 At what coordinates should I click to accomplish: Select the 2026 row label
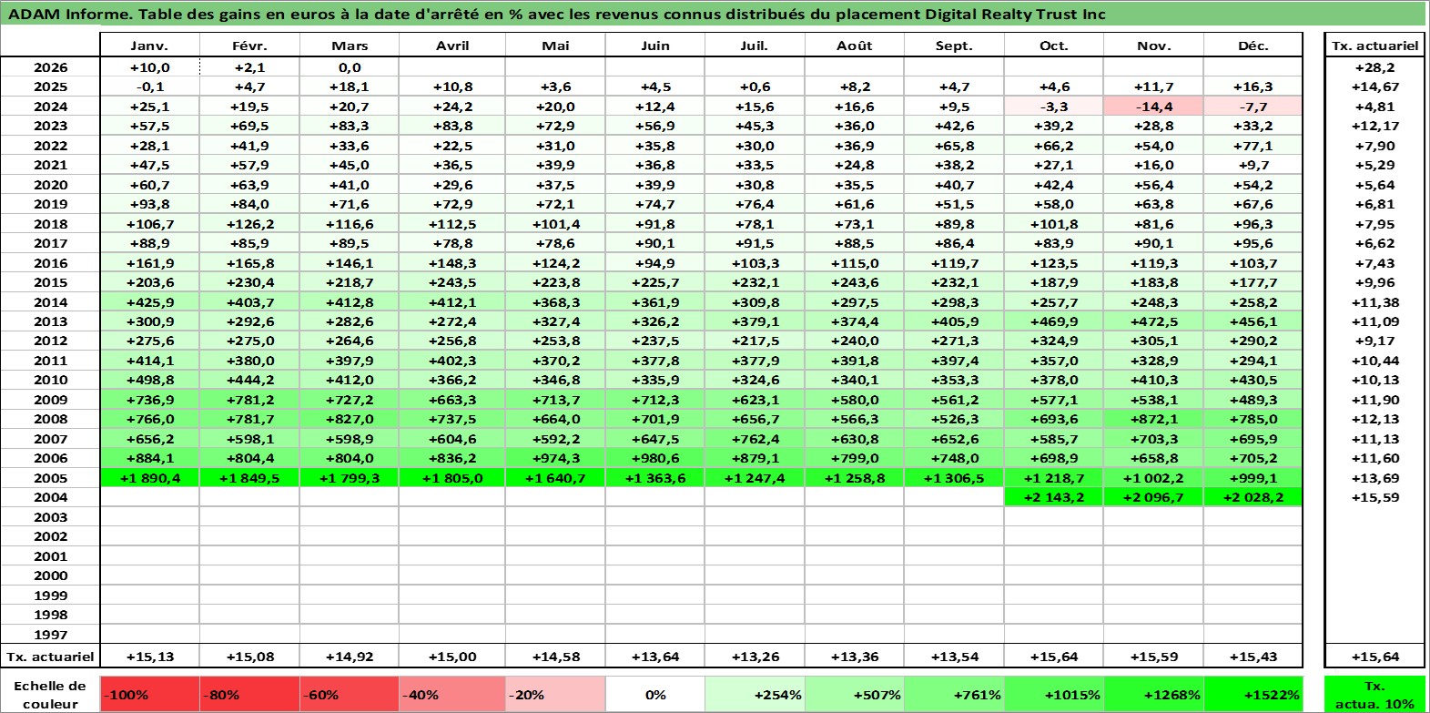[50, 67]
